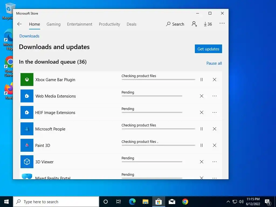Switch to the Gaming tab
276x207 pixels.
pyautogui.click(x=54, y=24)
